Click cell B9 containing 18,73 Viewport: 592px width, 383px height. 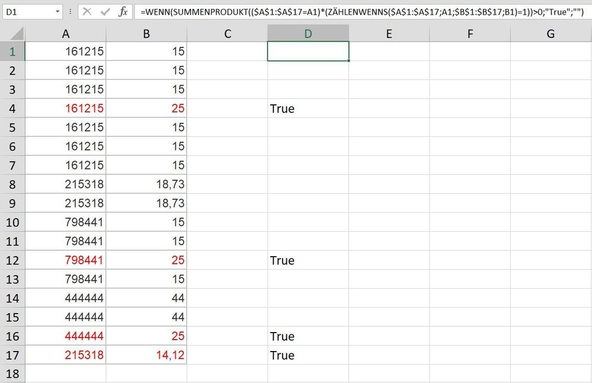(146, 203)
